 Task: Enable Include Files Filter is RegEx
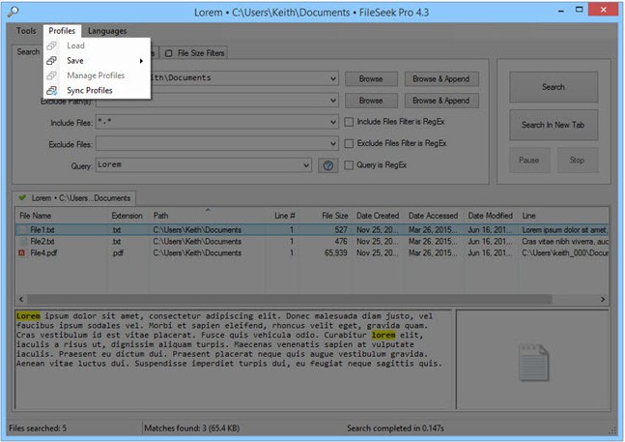[349, 122]
